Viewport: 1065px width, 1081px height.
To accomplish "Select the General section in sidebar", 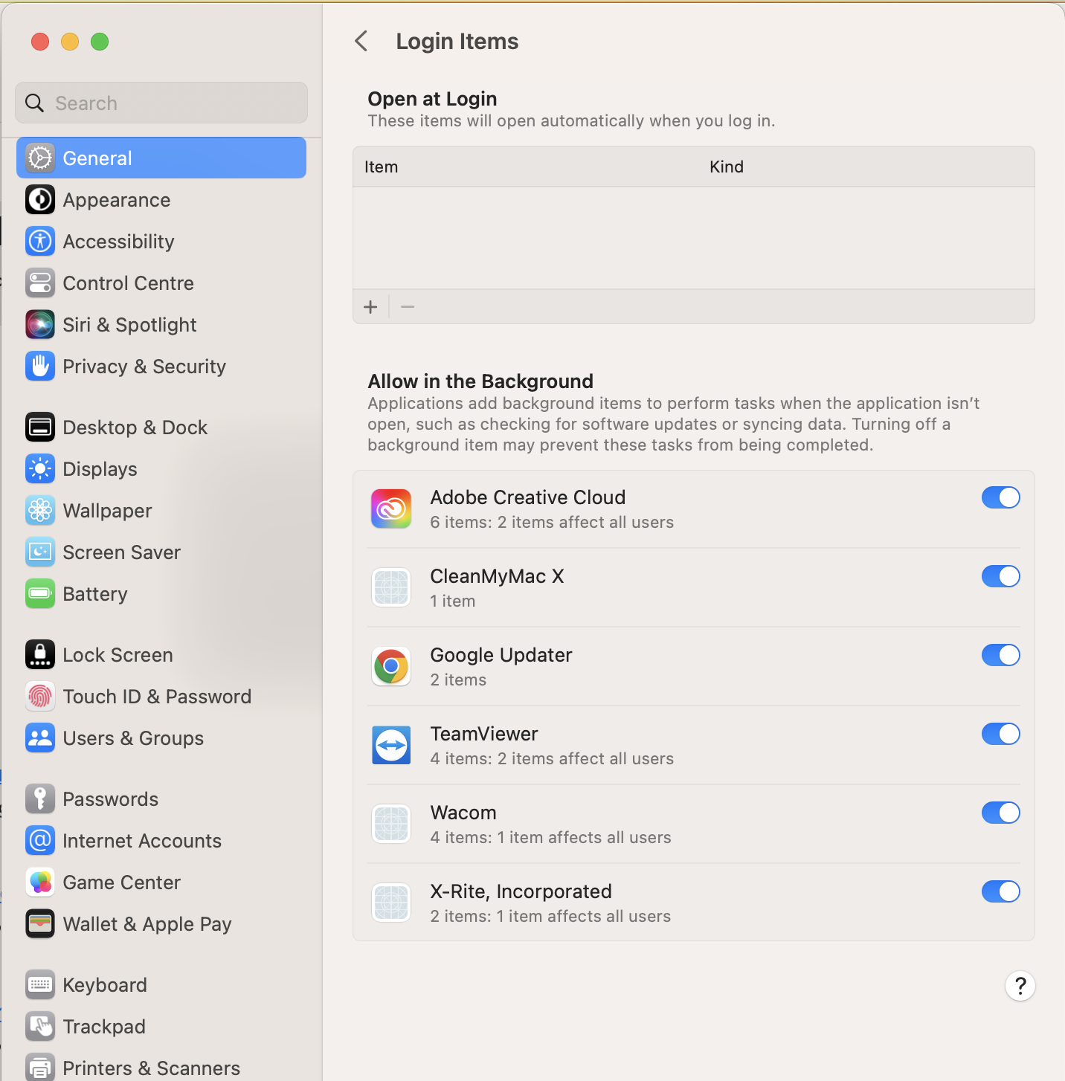I will click(97, 158).
